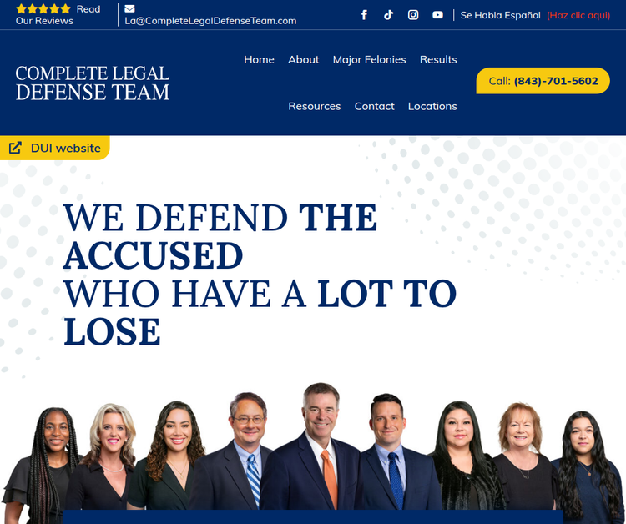This screenshot has height=524, width=626.
Task: Open the Facebook page icon
Action: pyautogui.click(x=364, y=15)
